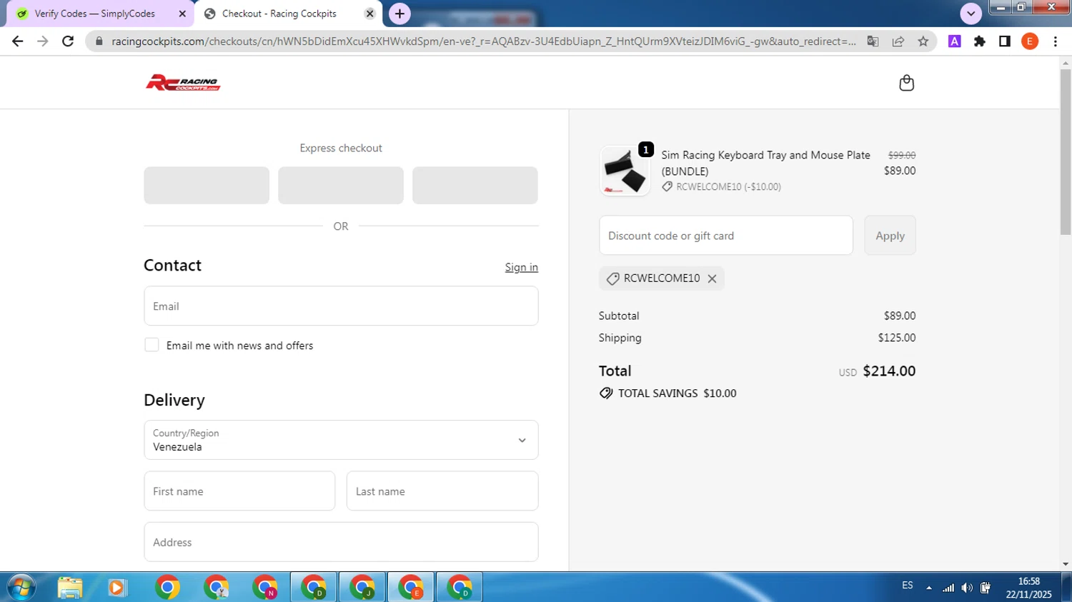Toggle the browser side panel icon
The width and height of the screenshot is (1072, 602).
point(1005,41)
